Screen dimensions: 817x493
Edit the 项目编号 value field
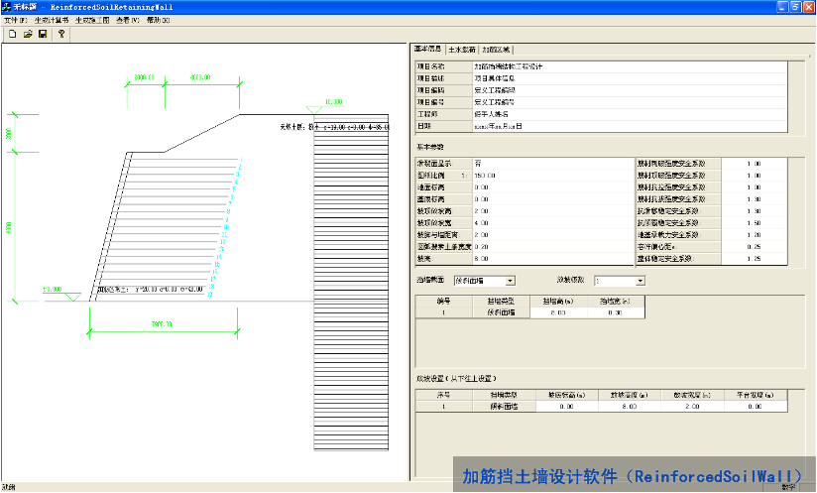tap(630, 102)
